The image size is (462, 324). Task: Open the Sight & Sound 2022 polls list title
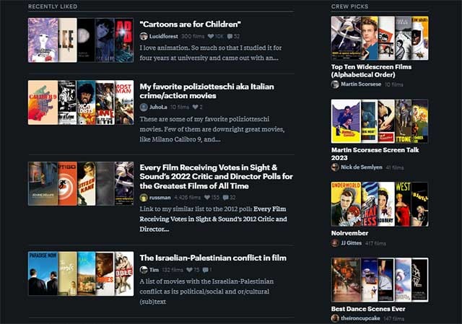pos(216,175)
